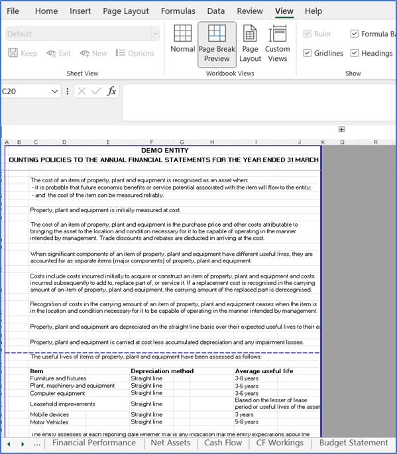Click the plus outline expand button above column Q
The width and height of the screenshot is (397, 454).
tap(341, 129)
